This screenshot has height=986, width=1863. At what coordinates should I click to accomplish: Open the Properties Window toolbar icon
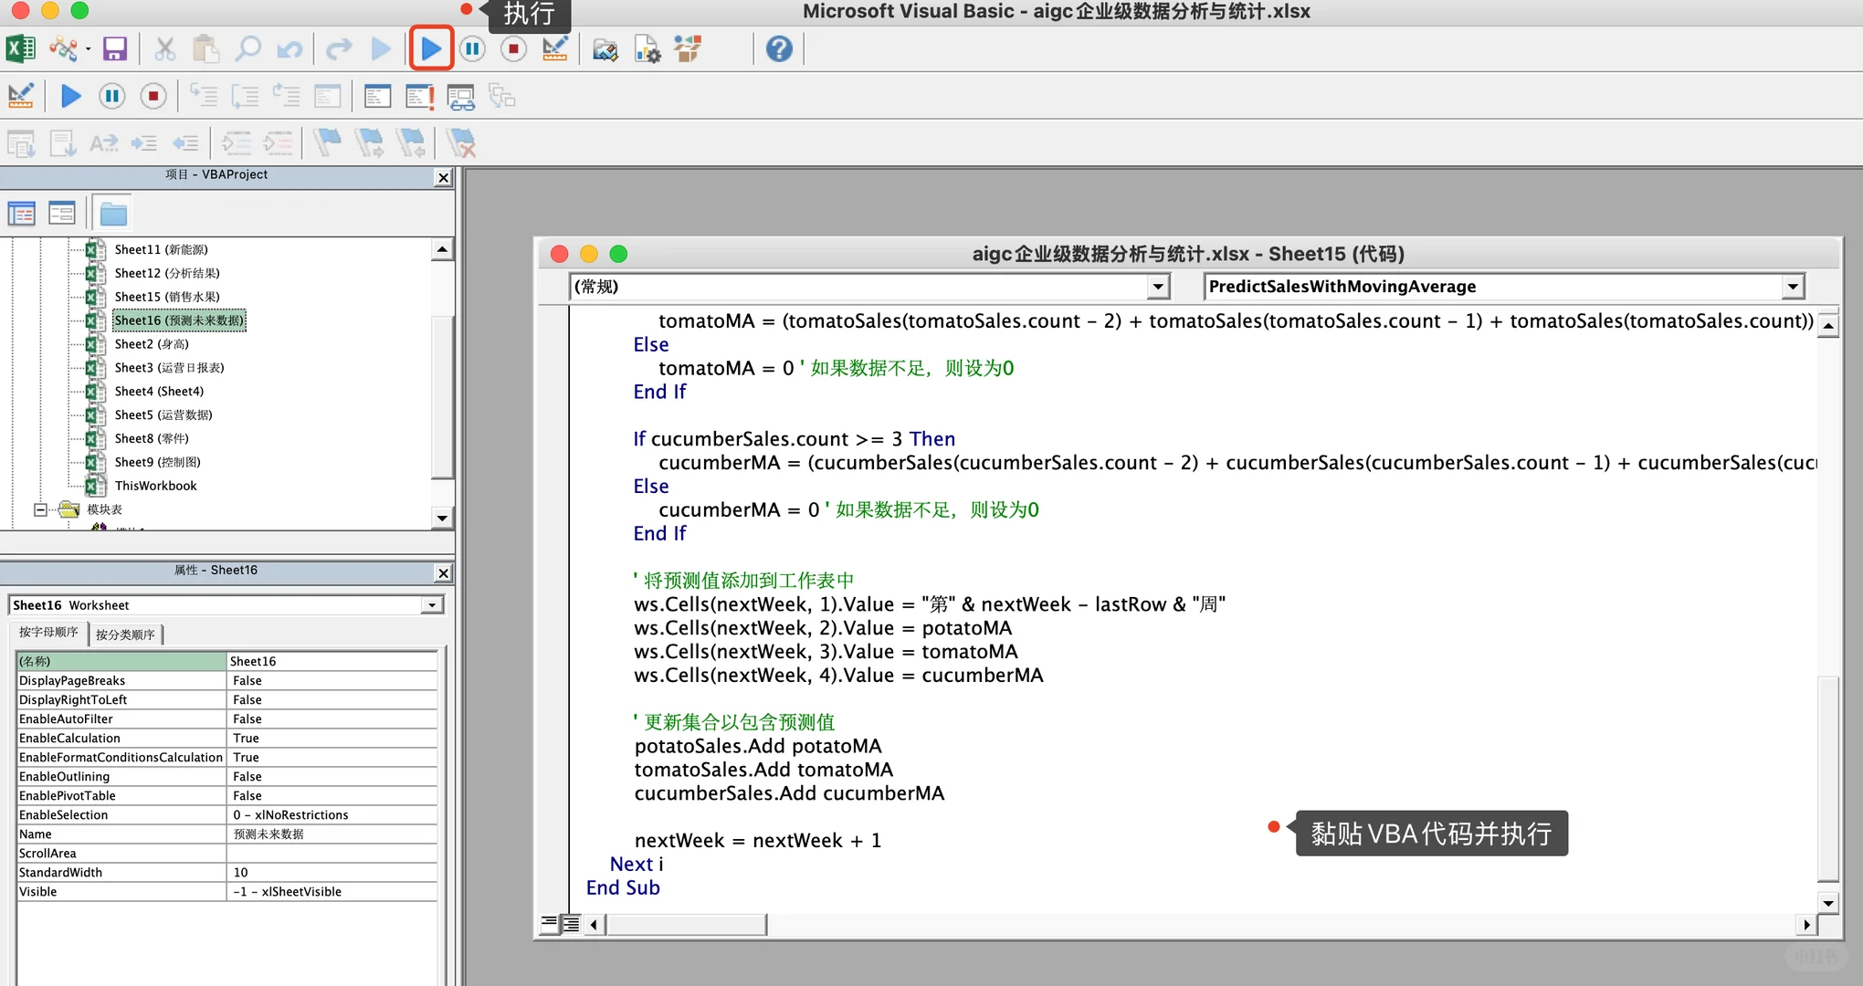647,48
